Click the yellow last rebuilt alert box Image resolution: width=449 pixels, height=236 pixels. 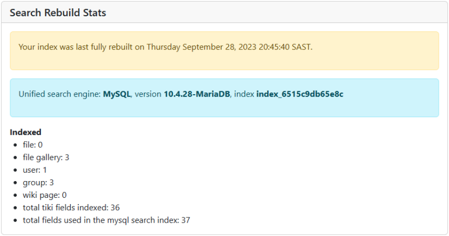click(224, 50)
